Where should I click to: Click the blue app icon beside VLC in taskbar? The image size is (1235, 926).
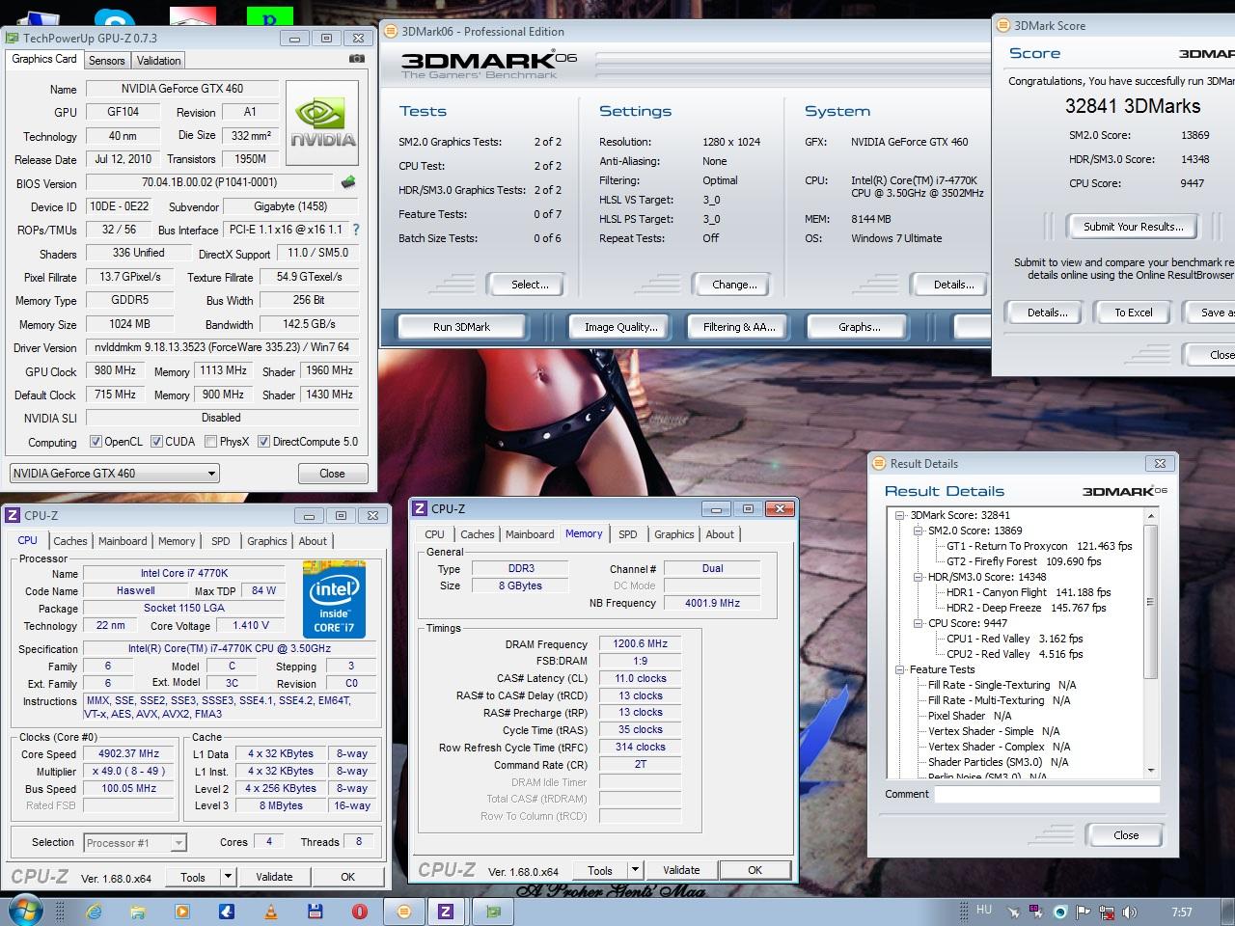227,911
